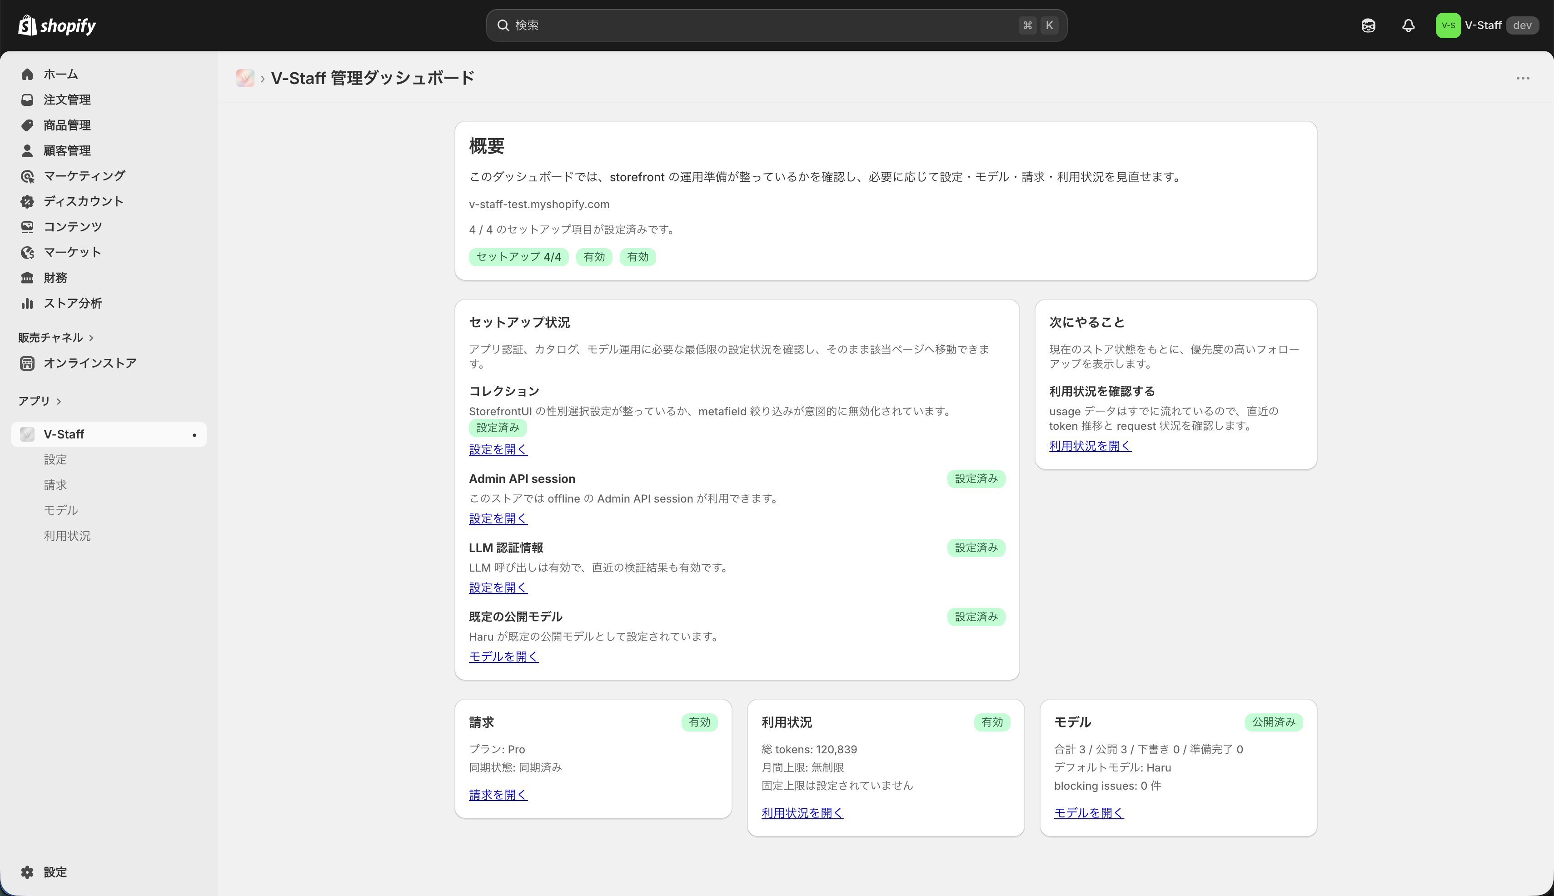Click the settings gear icon at bottom

point(27,872)
